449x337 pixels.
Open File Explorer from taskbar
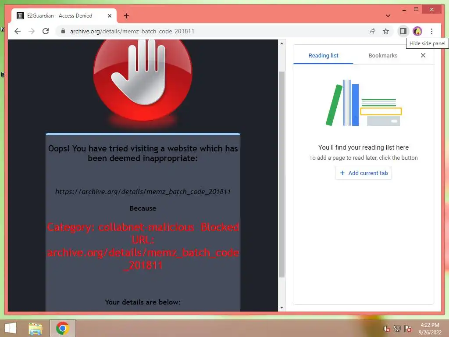[36, 328]
